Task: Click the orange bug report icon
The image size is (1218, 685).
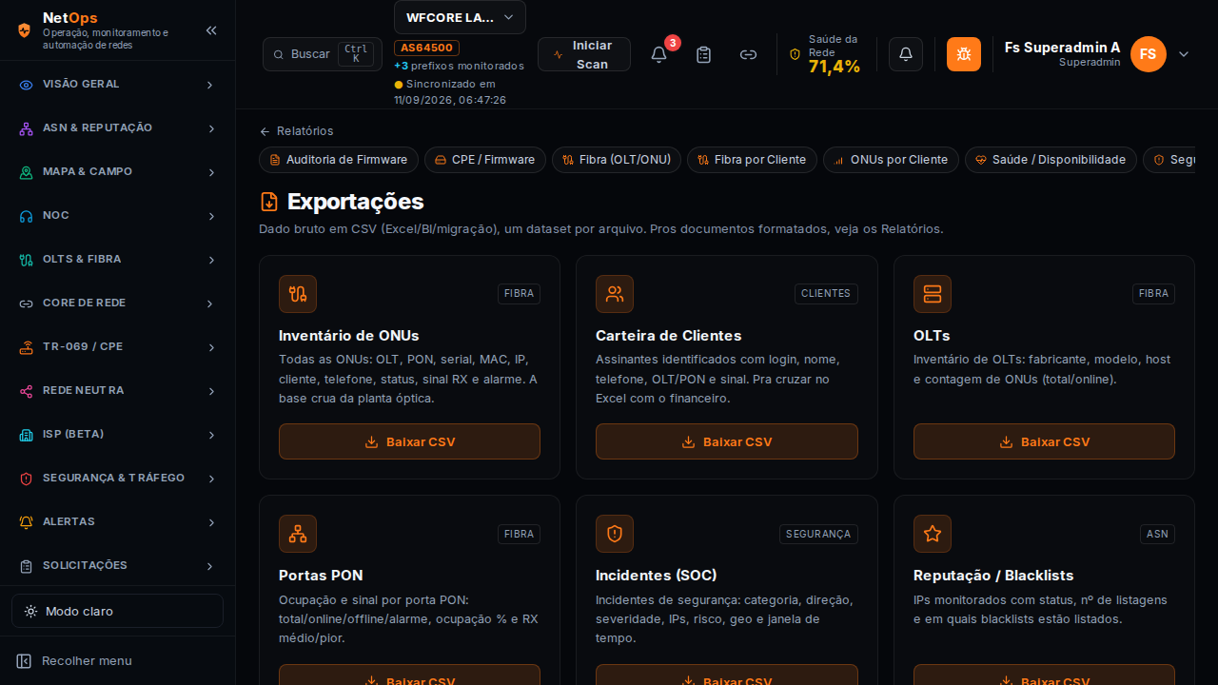Action: 964,54
